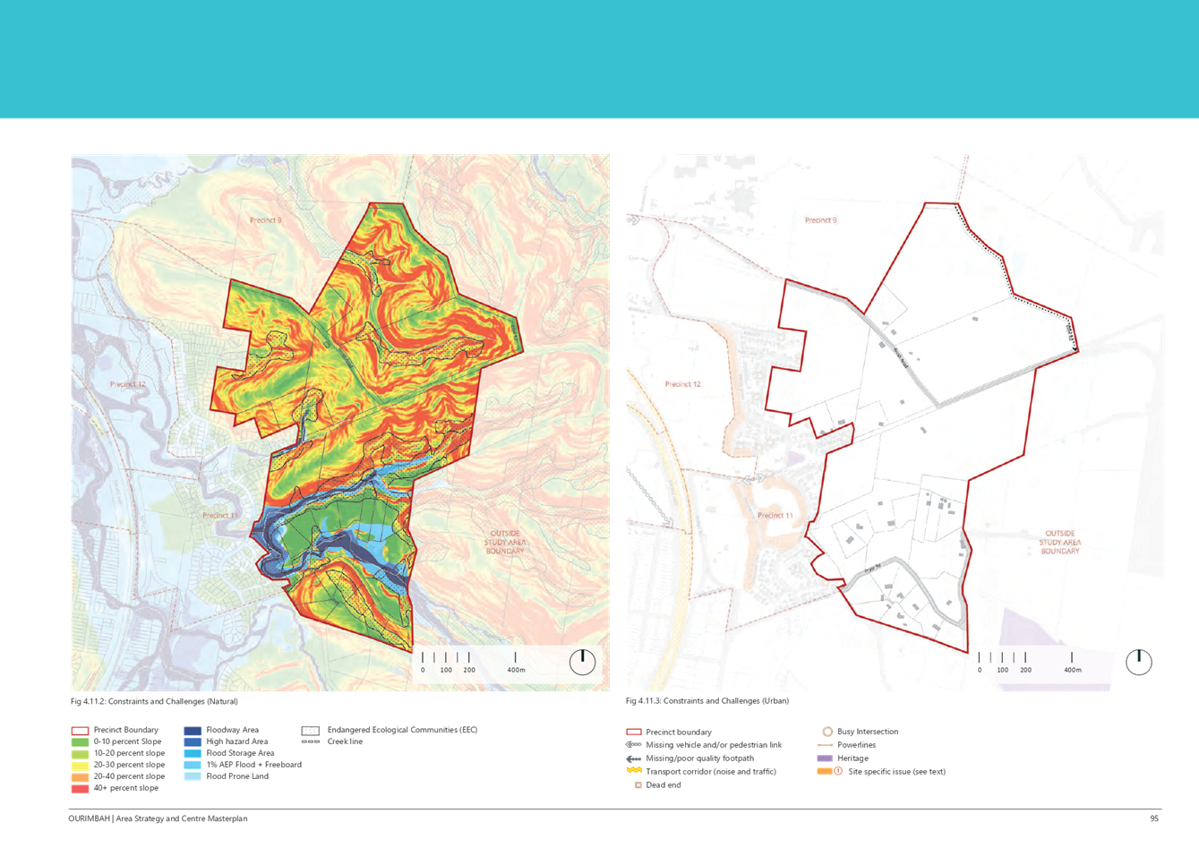Click the north compass on the right map

(x=1138, y=662)
